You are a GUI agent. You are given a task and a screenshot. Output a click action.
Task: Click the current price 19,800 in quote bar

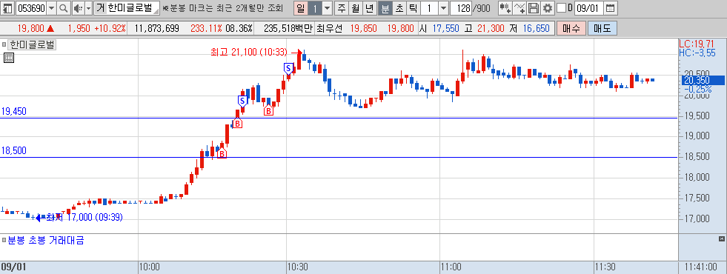(x=31, y=28)
